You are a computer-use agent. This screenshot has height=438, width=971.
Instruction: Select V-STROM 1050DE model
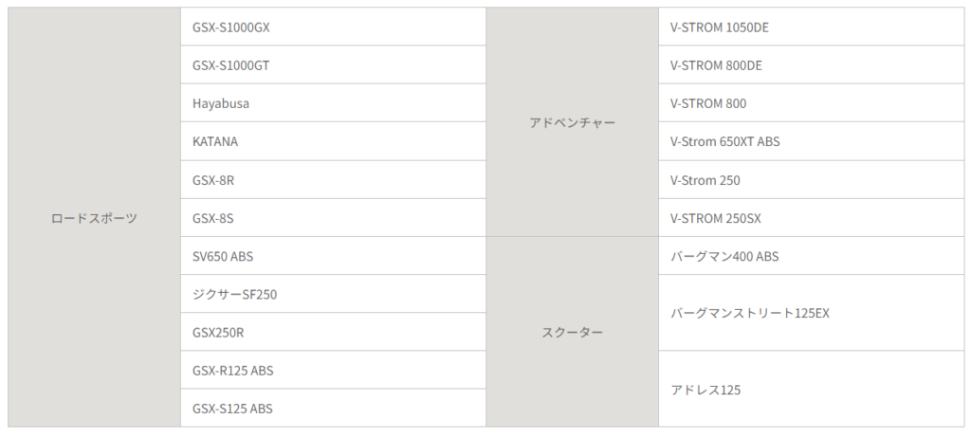(812, 27)
